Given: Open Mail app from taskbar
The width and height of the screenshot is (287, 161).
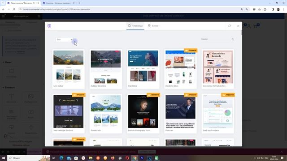Looking at the screenshot, I should pyautogui.click(x=69, y=158).
